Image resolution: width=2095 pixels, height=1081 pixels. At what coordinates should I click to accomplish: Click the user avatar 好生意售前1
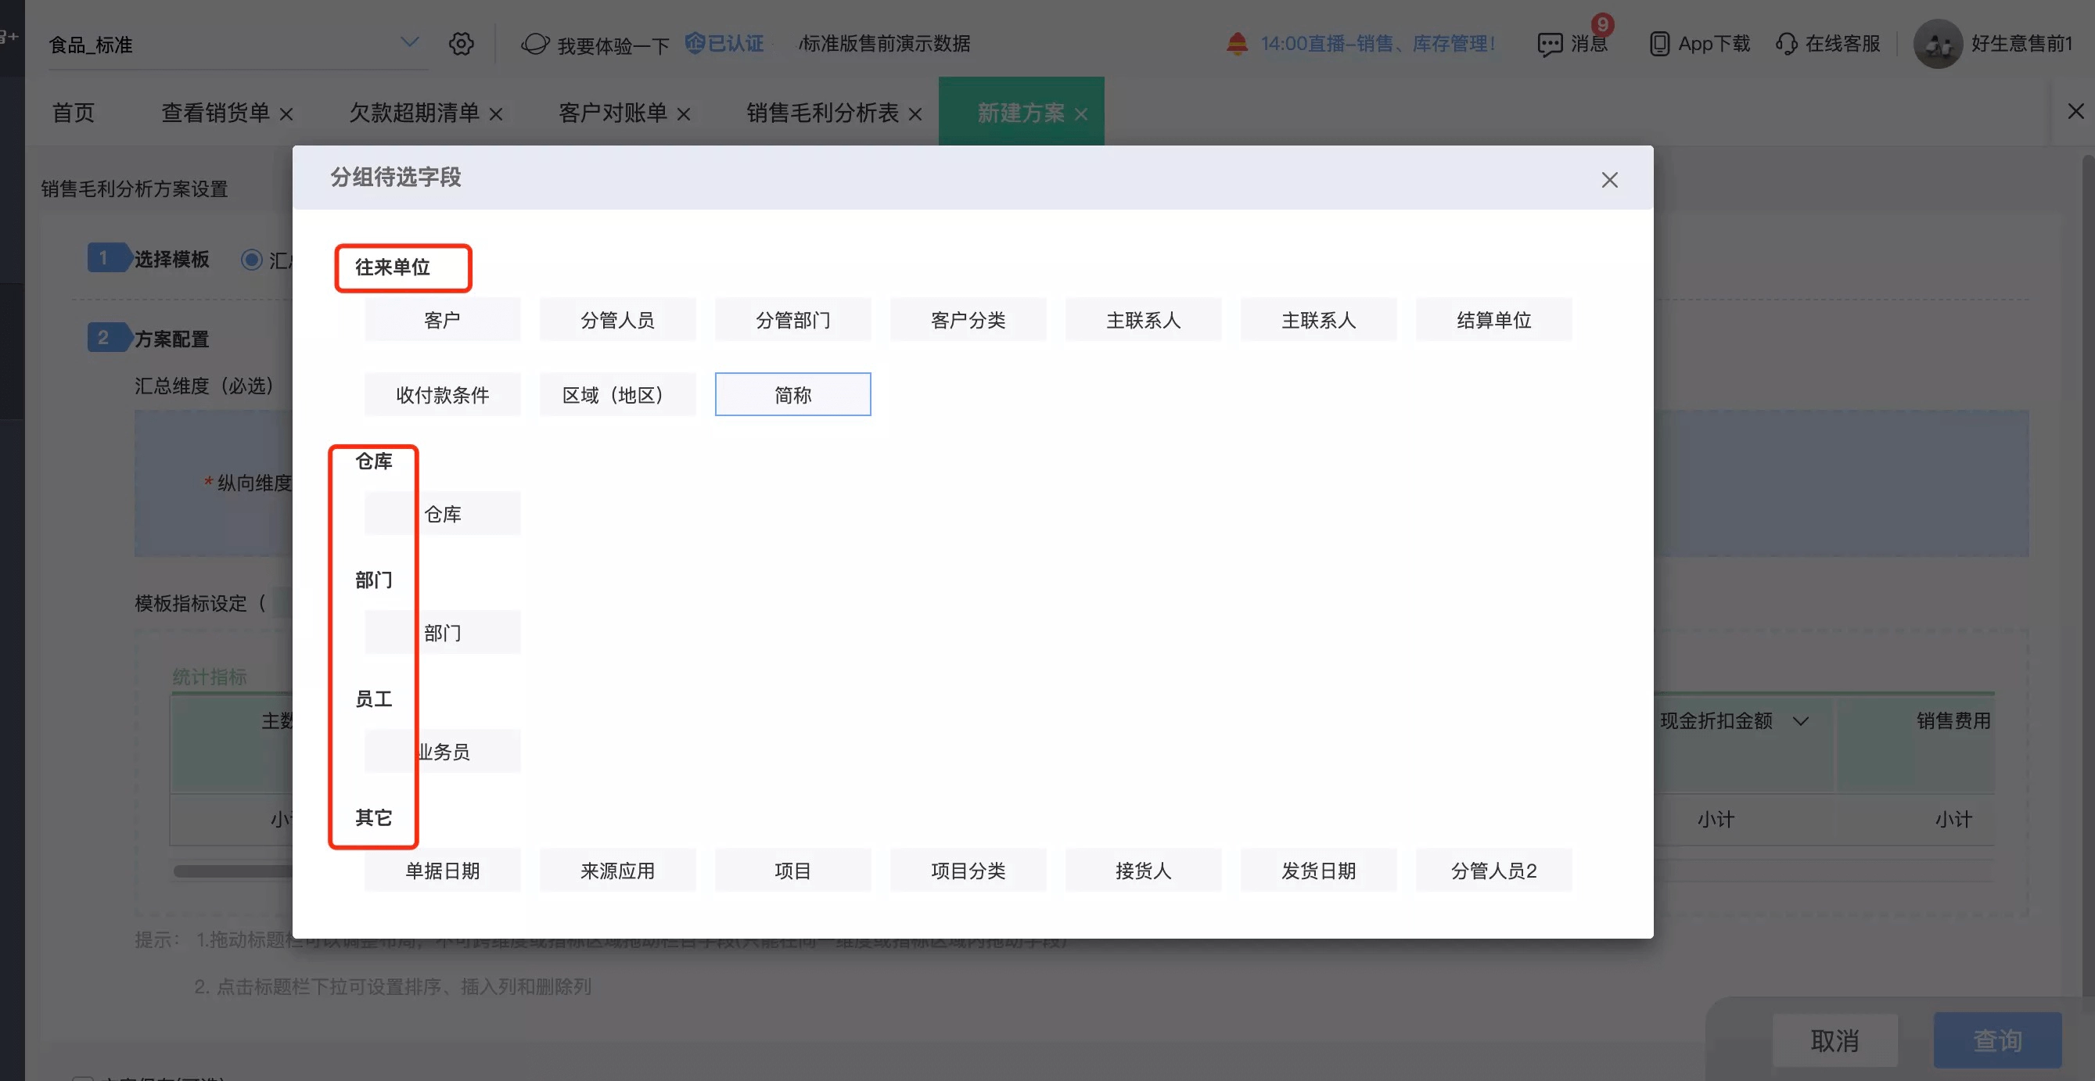coord(1938,44)
